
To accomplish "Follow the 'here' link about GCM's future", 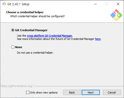I will point(98,39).
